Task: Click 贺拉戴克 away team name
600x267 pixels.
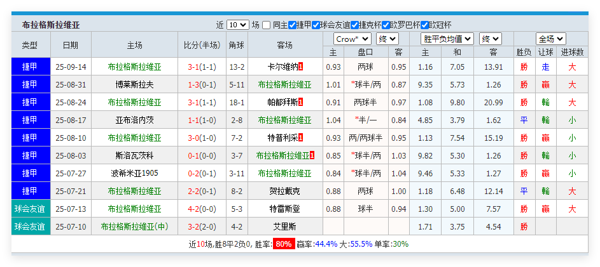Action: pyautogui.click(x=285, y=191)
